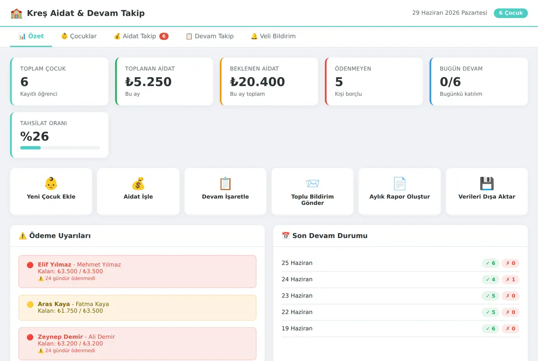Click the envelope Toplu Bildirim Gönder icon
Screen dimensions: 538x361
(x=312, y=184)
